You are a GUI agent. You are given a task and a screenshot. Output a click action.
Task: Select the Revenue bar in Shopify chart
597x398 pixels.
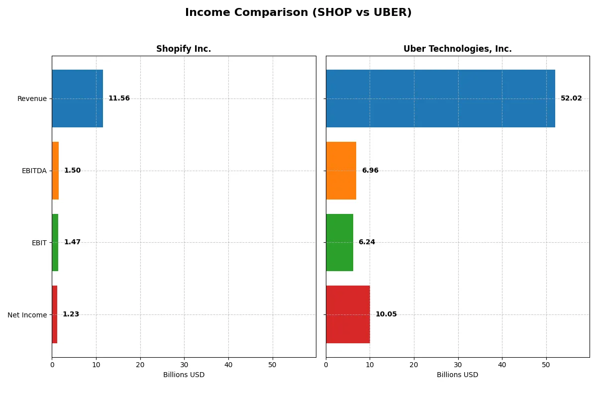point(77,98)
